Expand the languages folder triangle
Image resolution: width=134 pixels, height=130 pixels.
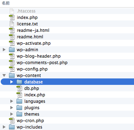pyautogui.click(x=11, y=101)
